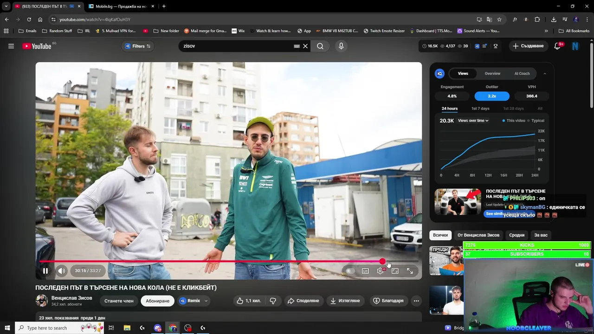Click the Благодаря thanks button
This screenshot has width=594, height=334.
388,301
